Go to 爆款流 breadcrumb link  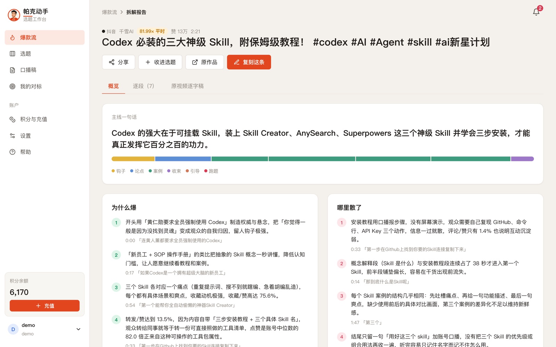point(109,12)
